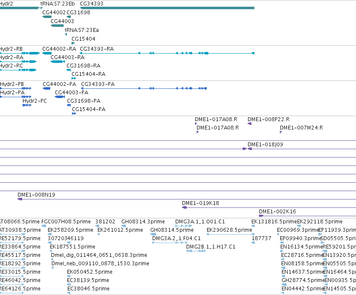
Task: Select the CG34393-PA protein label
Action: pyautogui.click(x=98, y=84)
